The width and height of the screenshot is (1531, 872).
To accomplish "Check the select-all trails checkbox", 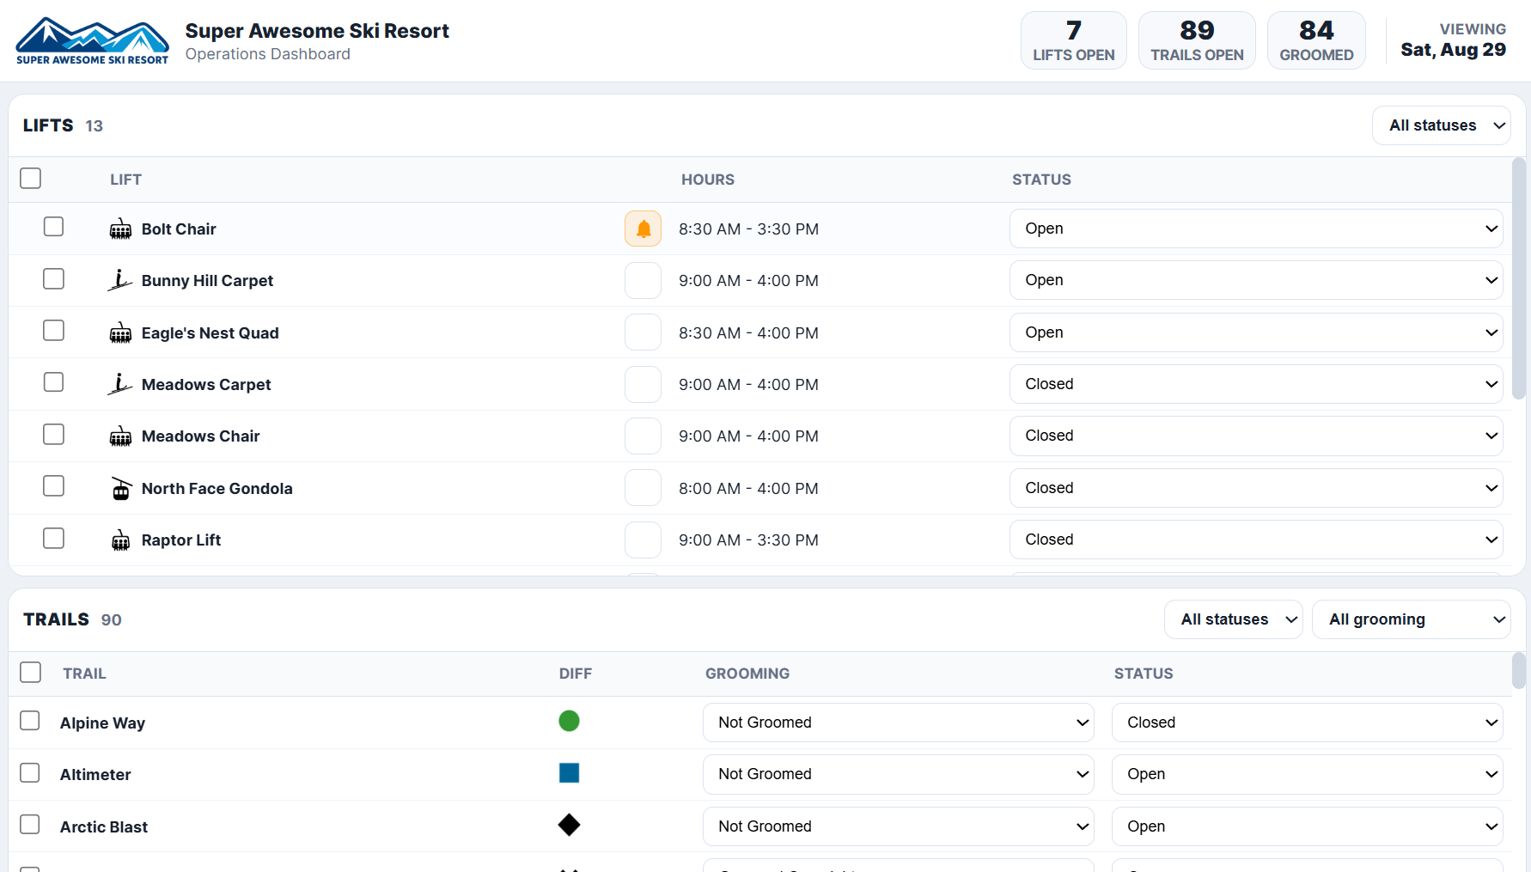I will coord(31,672).
